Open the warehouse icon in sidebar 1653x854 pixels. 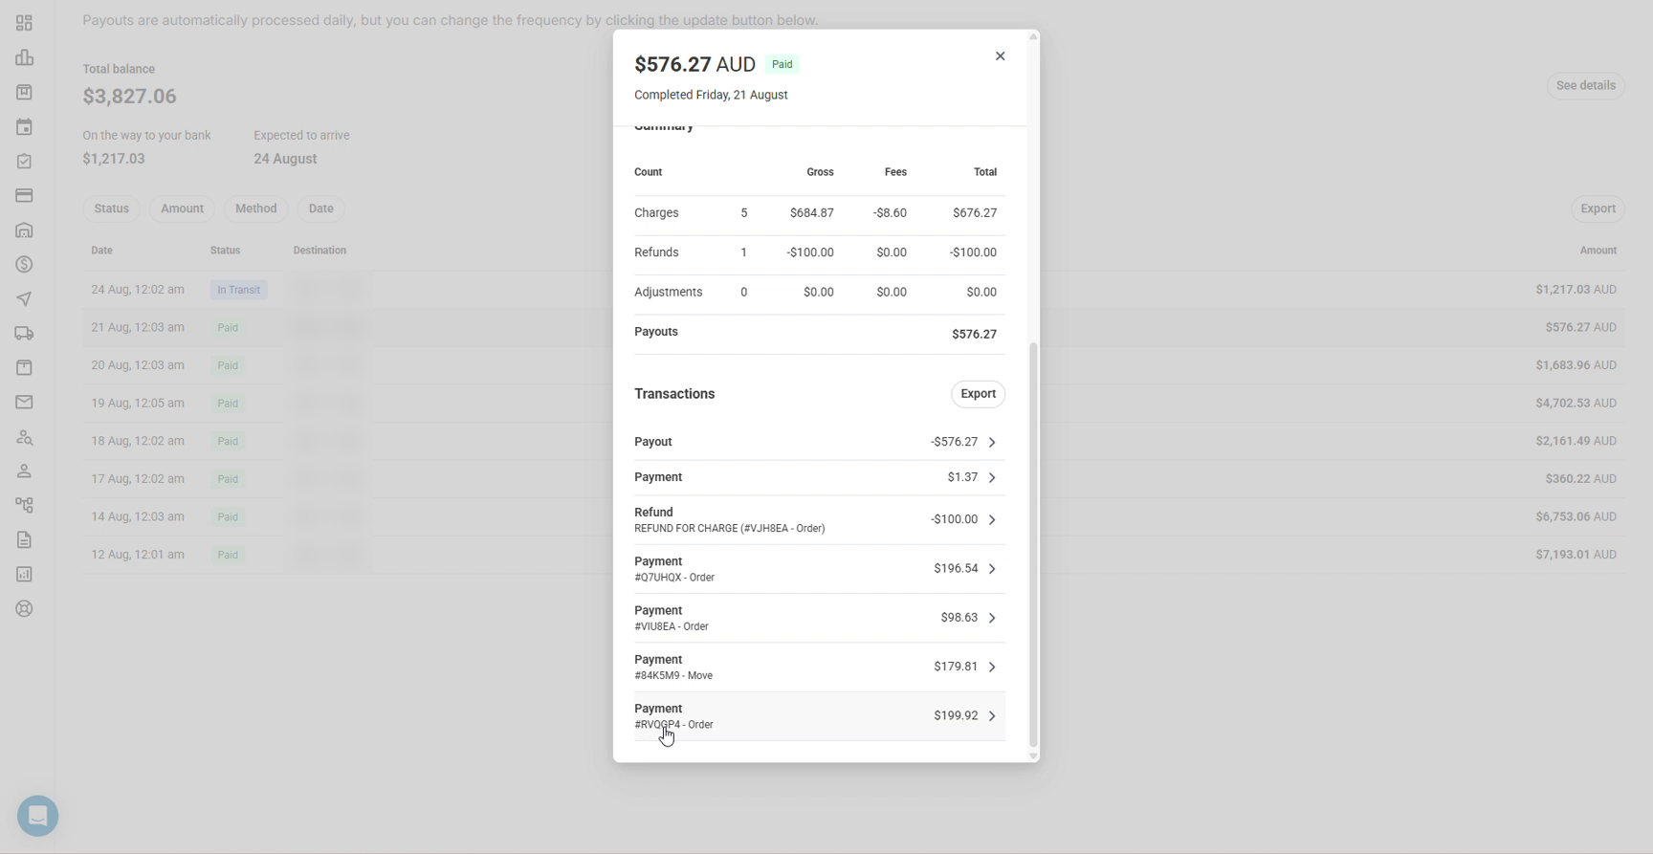tap(24, 230)
